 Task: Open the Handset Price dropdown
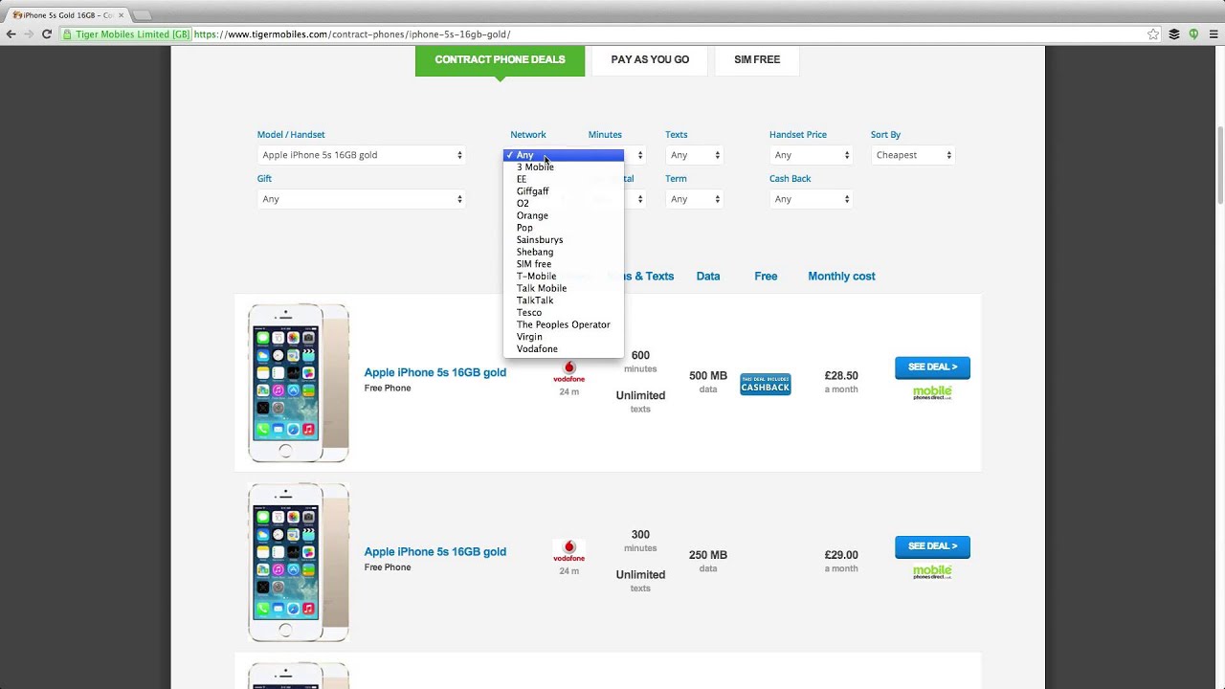tap(811, 155)
